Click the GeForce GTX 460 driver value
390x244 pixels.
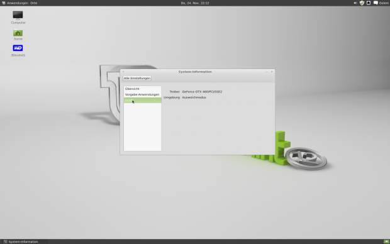tap(202, 92)
